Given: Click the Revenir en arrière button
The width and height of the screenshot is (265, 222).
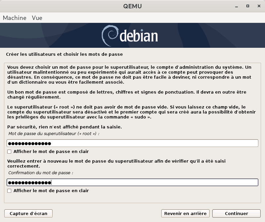Looking at the screenshot, I should tap(185, 213).
